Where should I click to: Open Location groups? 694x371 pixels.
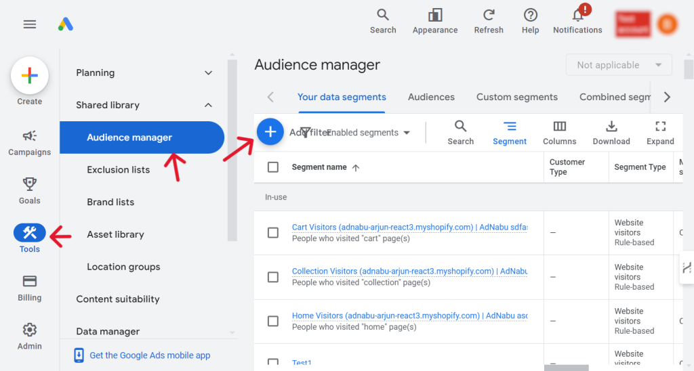[x=123, y=267]
